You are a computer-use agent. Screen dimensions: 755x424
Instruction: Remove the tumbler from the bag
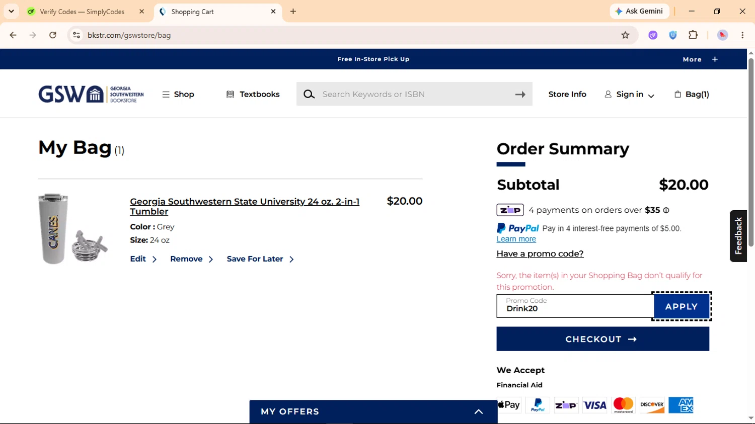pyautogui.click(x=192, y=259)
